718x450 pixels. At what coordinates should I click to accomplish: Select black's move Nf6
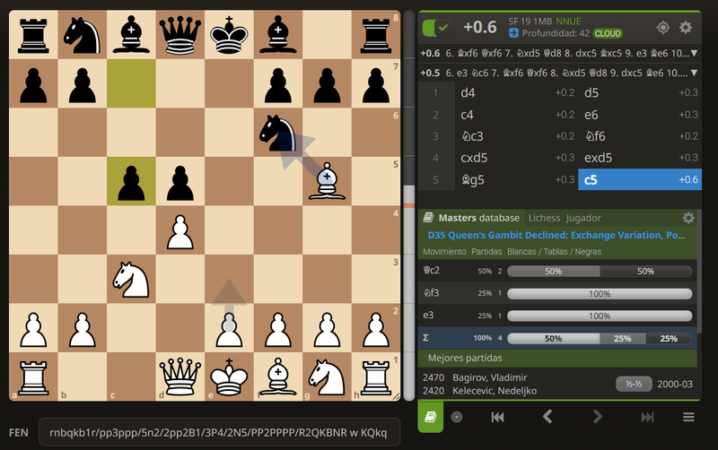640,136
